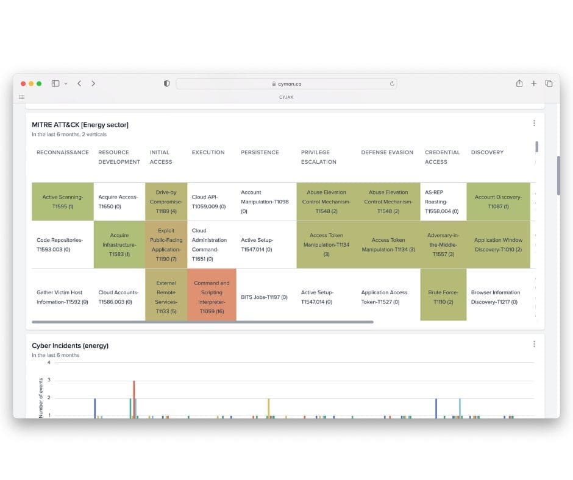Click the cymon.co address bar
The height and width of the screenshot is (480, 573).
[x=286, y=83]
